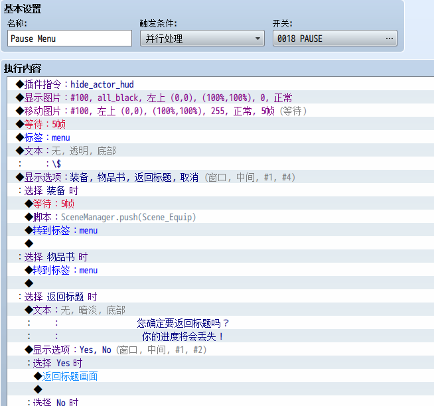Select the 选择 返回标题 时 branch row
This screenshot has height=406, width=434.
click(221, 297)
